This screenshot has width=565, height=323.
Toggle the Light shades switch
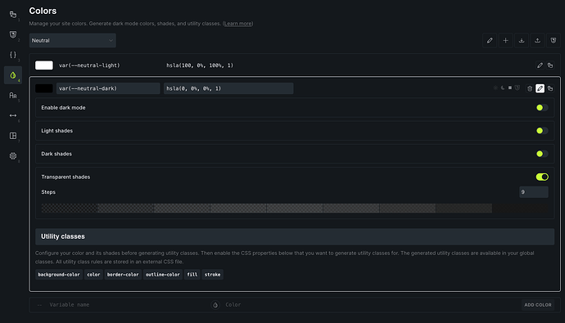pos(542,131)
